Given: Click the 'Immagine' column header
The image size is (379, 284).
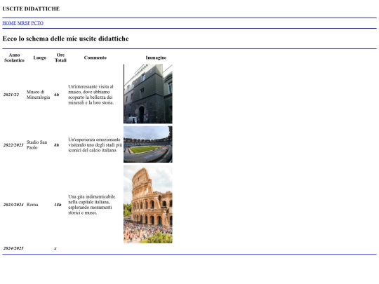Looking at the screenshot, I should pyautogui.click(x=156, y=58).
